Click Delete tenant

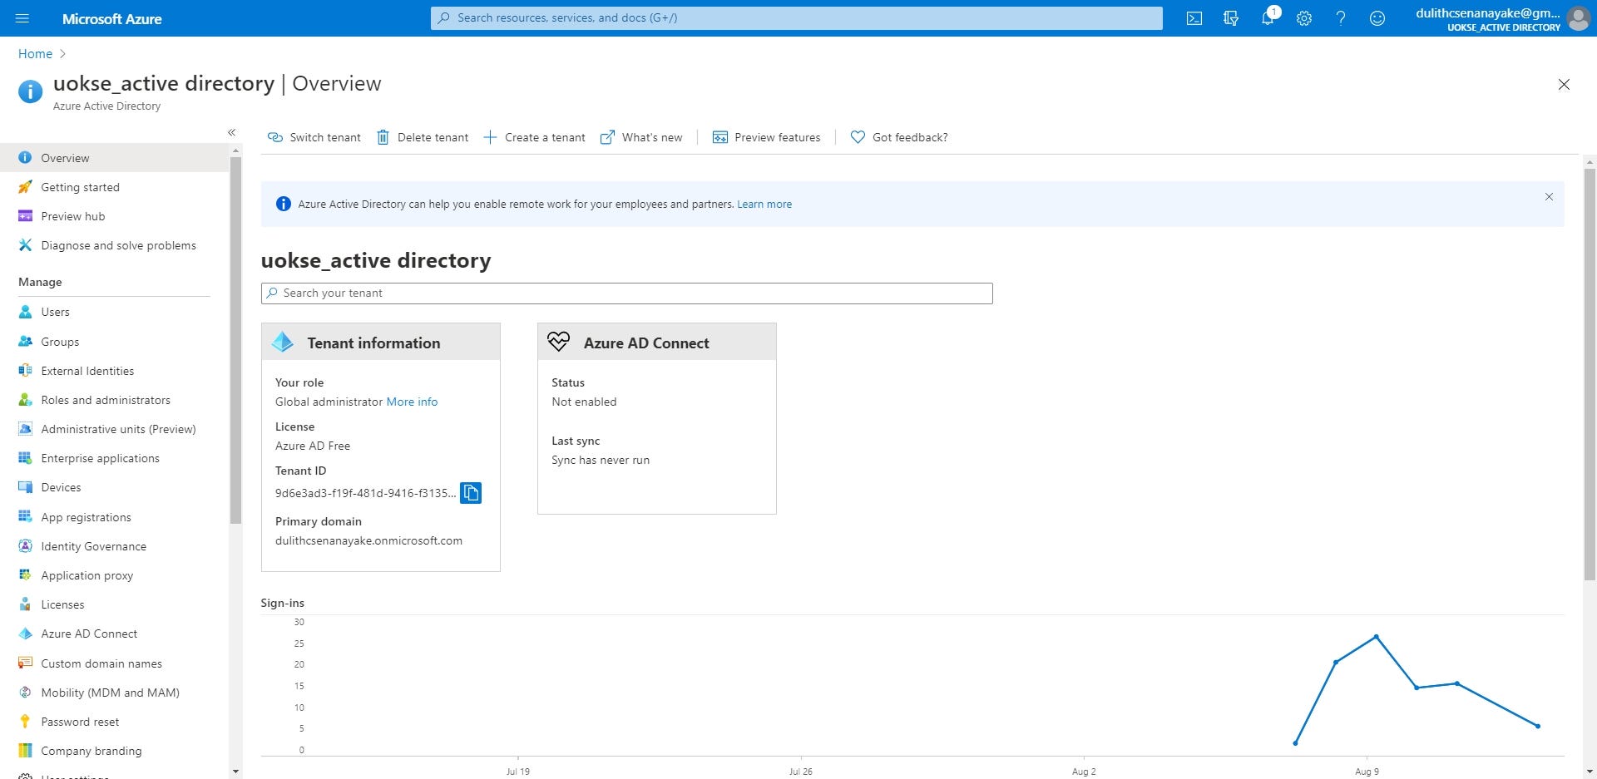[423, 137]
